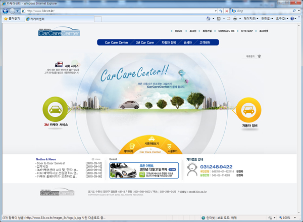Open the 안전(S) menu

[267, 19]
